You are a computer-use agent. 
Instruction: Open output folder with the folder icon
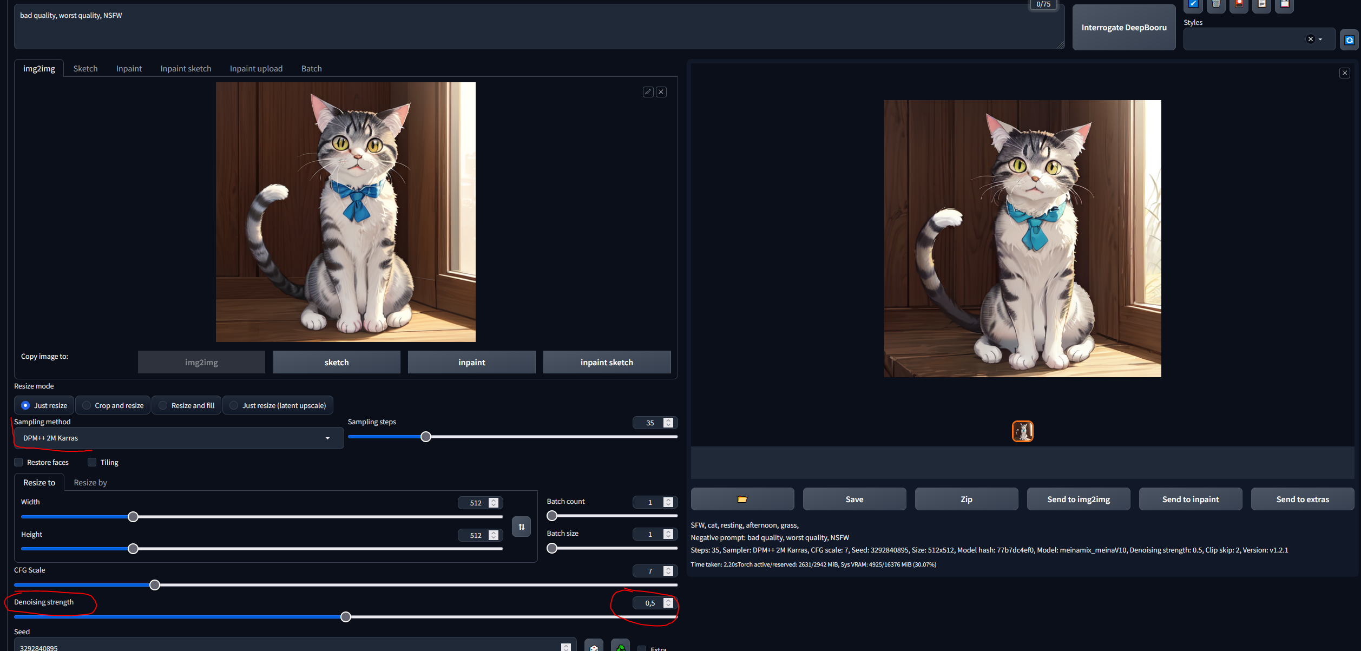pos(742,498)
